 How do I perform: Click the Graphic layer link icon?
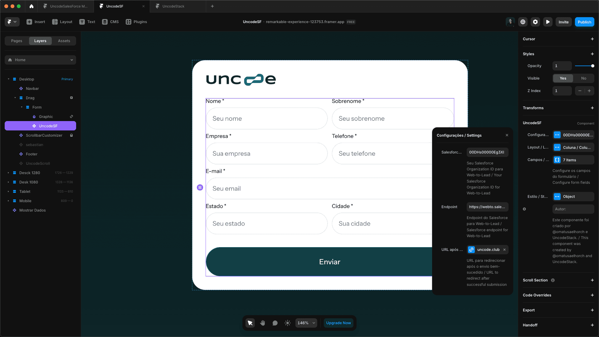tap(71, 117)
